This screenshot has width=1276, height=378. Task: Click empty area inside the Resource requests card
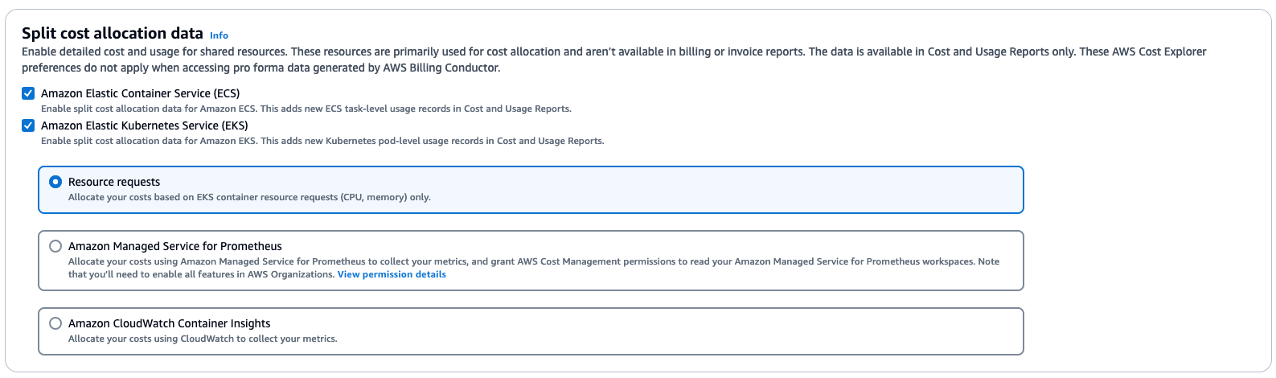[724, 190]
